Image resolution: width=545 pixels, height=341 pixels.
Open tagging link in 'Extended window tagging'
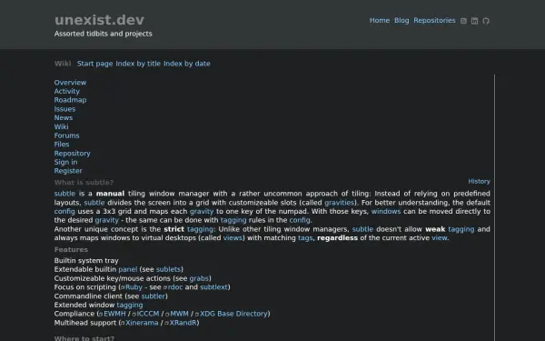pos(130,305)
